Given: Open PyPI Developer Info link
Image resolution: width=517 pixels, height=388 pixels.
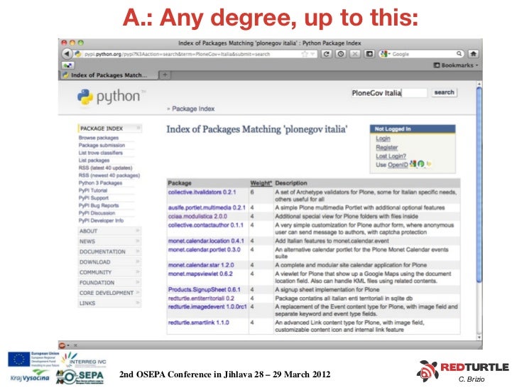Looking at the screenshot, I should (x=101, y=220).
